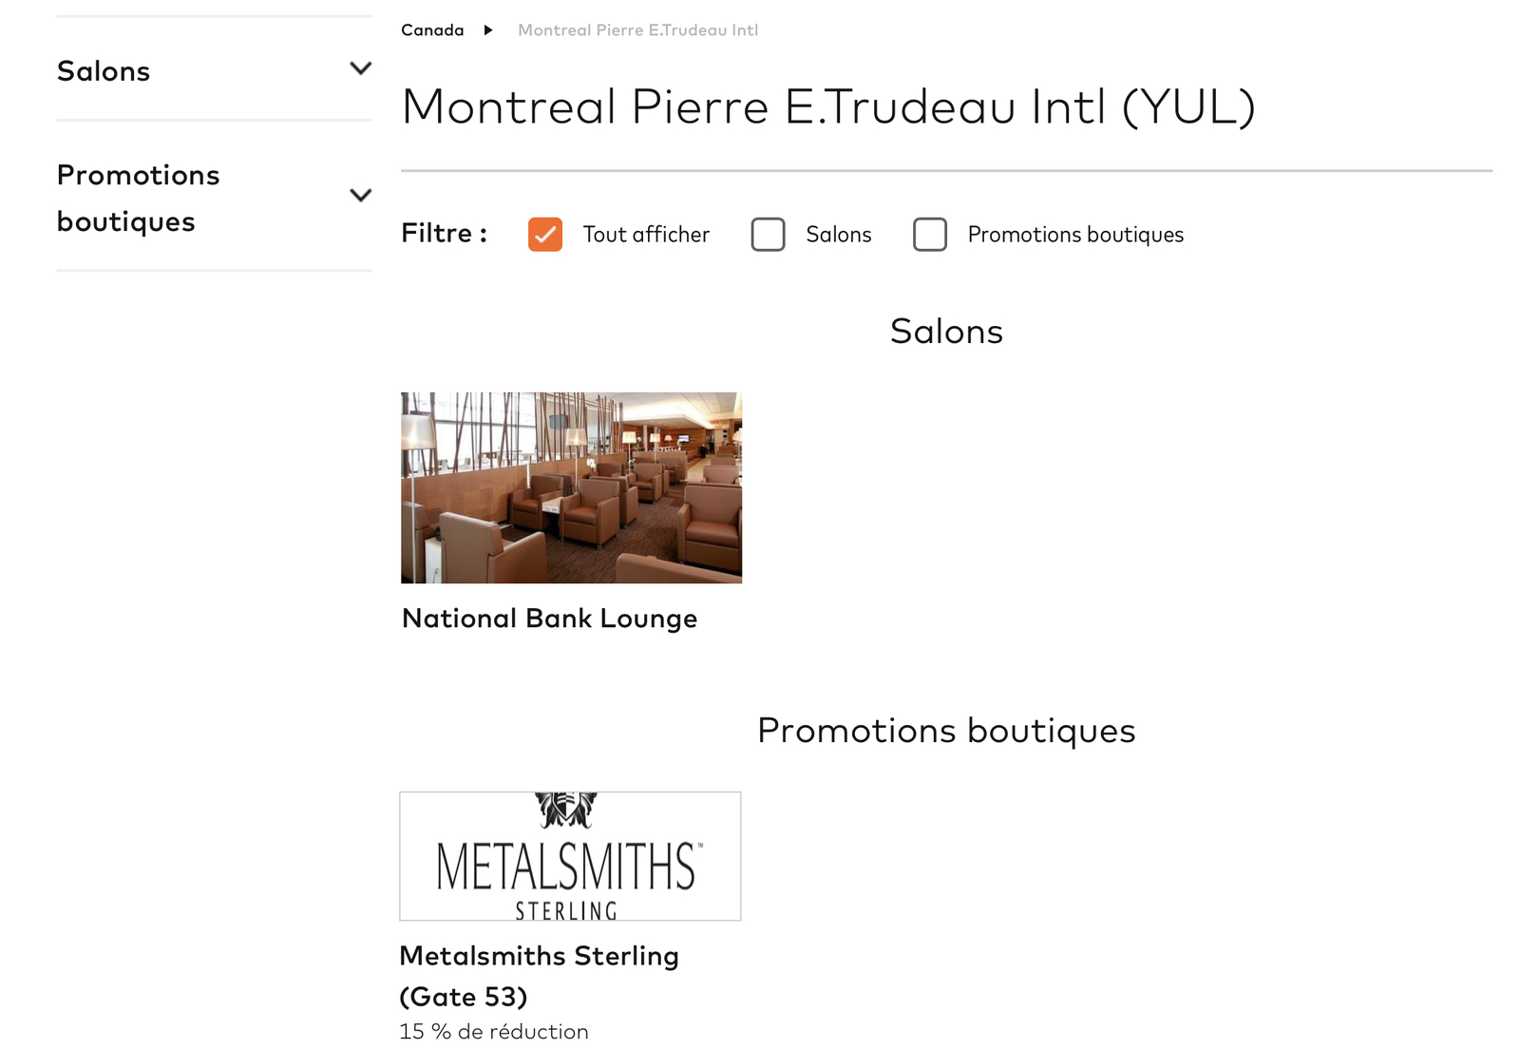This screenshot has width=1520, height=1049.
Task: Collapse the Salons sidebar section
Action: [x=359, y=68]
